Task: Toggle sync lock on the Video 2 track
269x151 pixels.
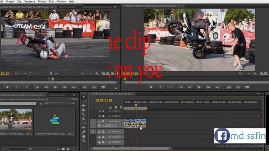Action: point(103,116)
